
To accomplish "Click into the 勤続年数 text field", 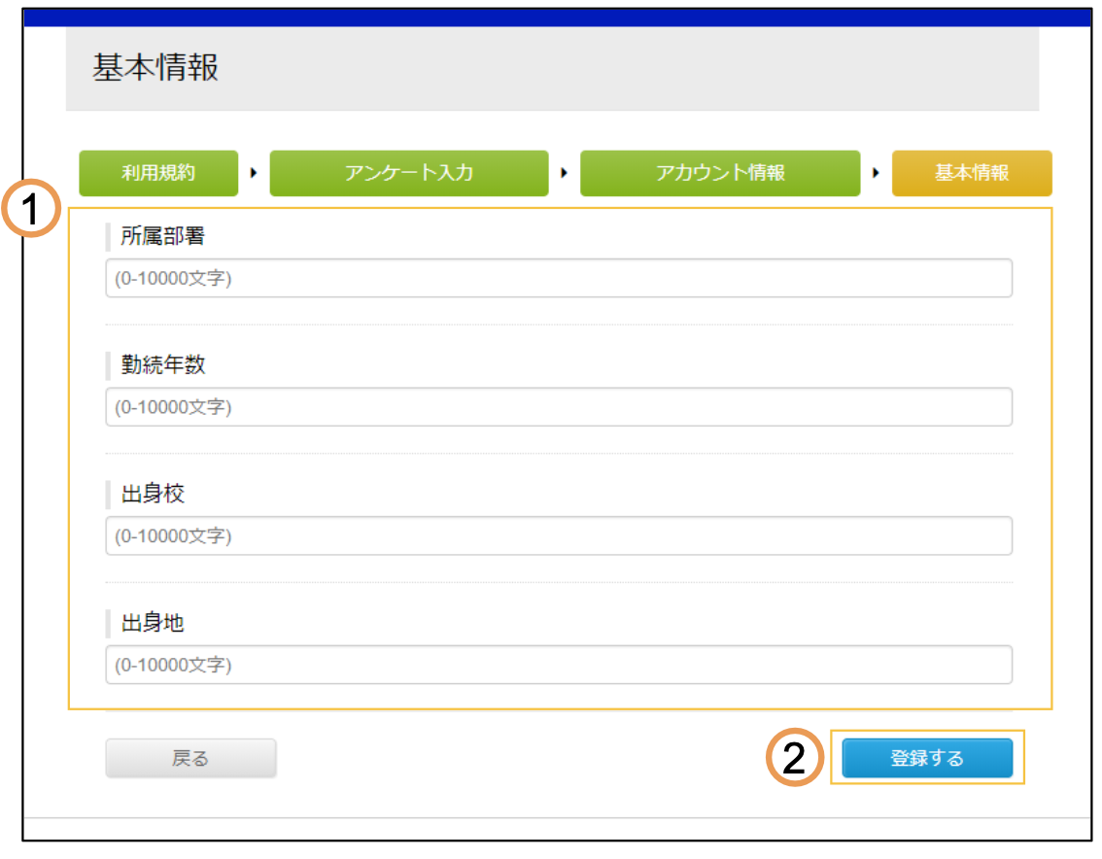I will click(559, 407).
